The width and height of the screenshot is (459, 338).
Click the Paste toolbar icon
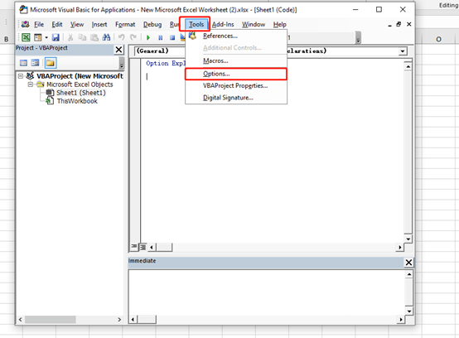[x=94, y=37]
